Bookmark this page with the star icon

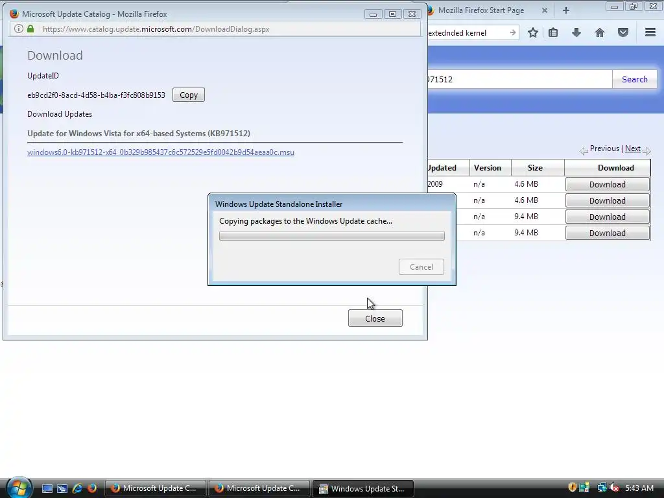tap(533, 32)
